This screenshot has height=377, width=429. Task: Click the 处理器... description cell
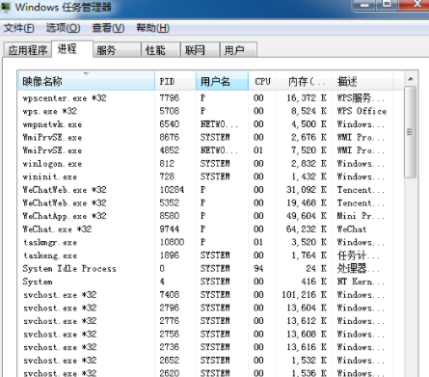358,268
